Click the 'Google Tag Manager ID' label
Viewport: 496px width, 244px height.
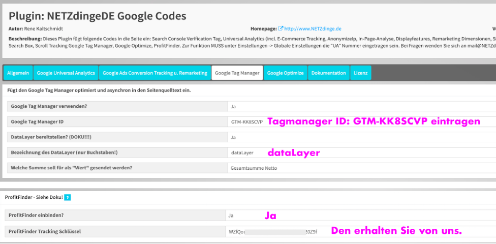click(x=38, y=122)
